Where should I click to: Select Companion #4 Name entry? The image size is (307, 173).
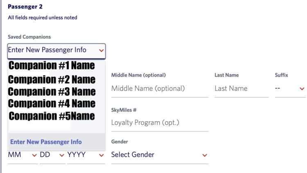[x=52, y=103]
